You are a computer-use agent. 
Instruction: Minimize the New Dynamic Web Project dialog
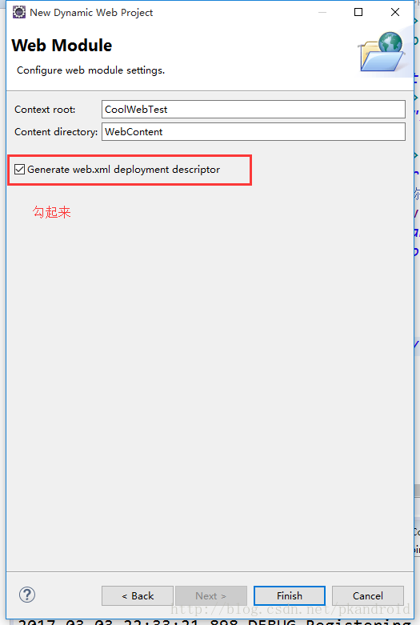click(322, 12)
